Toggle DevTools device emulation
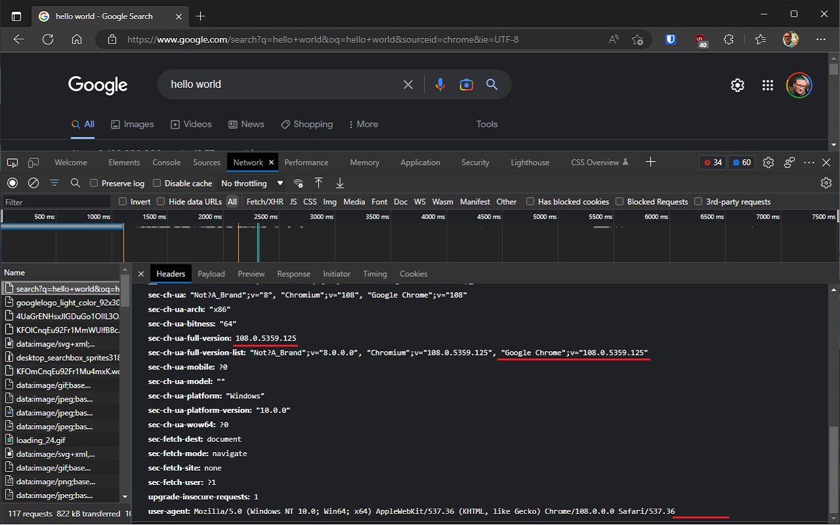 (x=33, y=163)
